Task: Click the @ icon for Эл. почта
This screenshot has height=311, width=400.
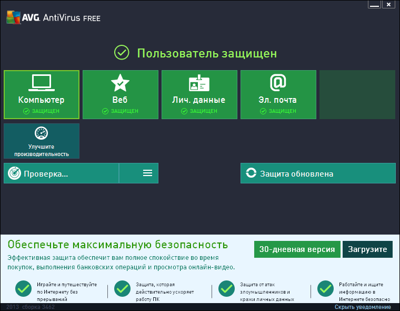Action: click(278, 83)
